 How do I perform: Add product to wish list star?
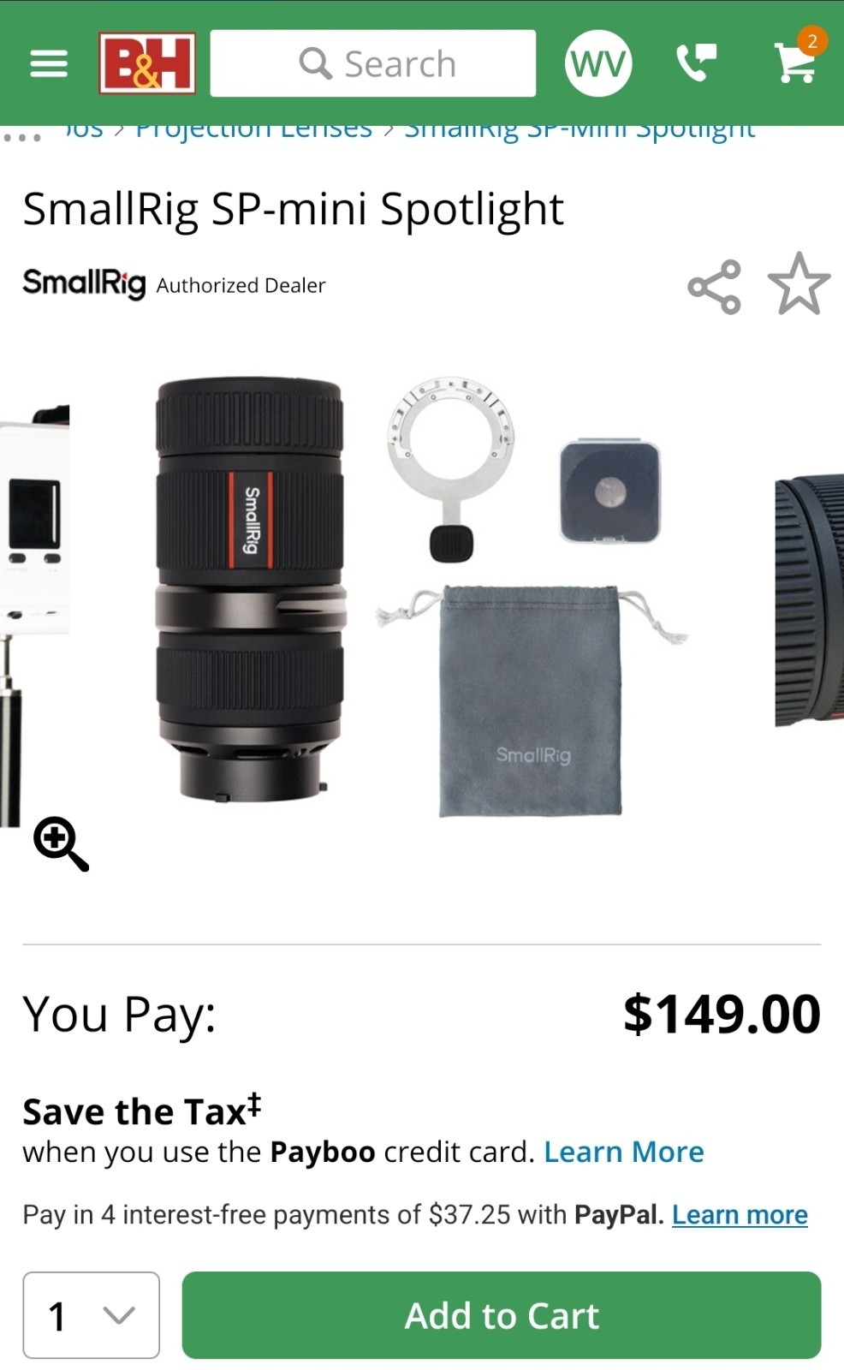[799, 284]
